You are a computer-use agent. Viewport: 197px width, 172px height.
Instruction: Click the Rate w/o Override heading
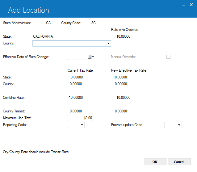pos(125,30)
